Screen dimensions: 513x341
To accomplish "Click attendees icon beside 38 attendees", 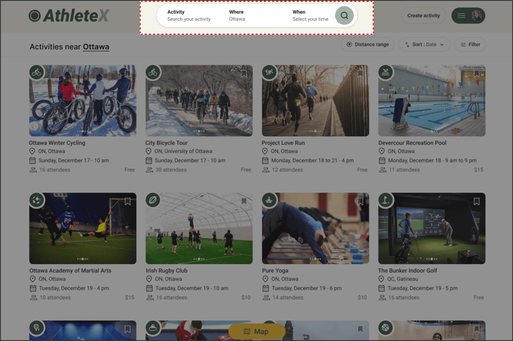I will click(149, 170).
